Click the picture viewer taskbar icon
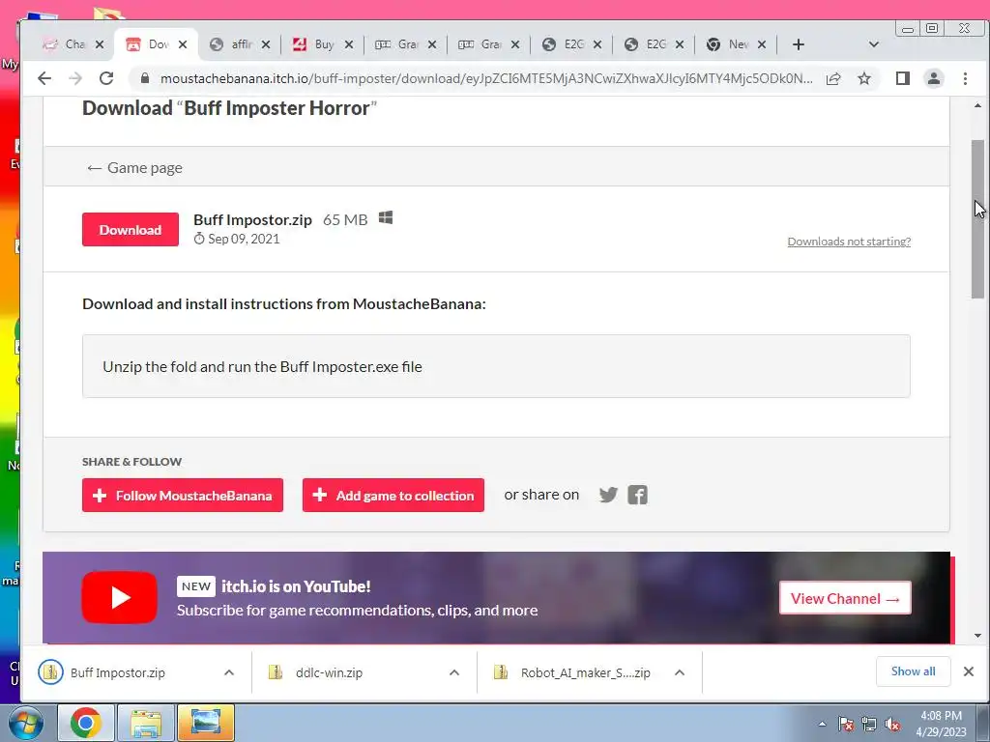The image size is (990, 742). click(x=206, y=723)
